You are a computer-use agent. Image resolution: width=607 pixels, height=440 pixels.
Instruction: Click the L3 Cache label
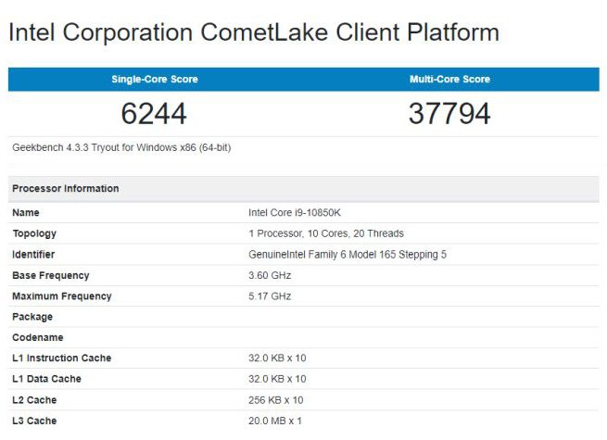(x=34, y=421)
